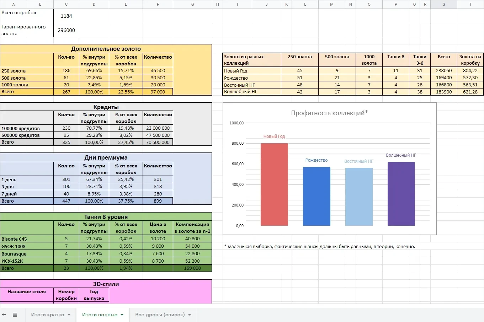Select the "Bisonte C45" tank cell
This screenshot has height=322, width=484.
click(27, 239)
